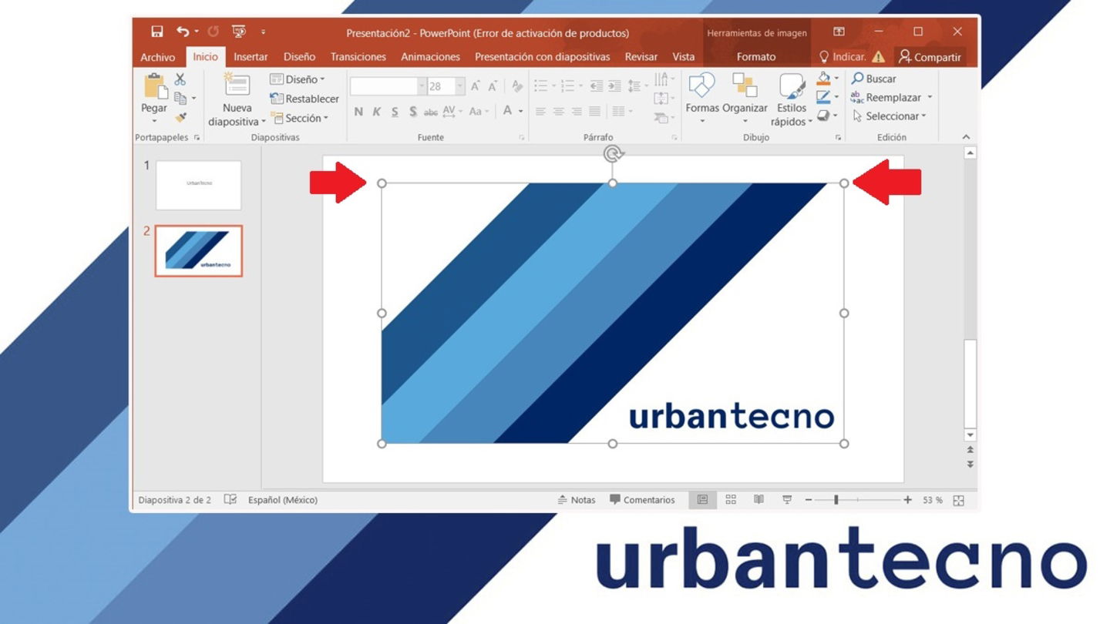Click Buscar with the magnifier
Image resolution: width=1110 pixels, height=624 pixels.
tap(874, 79)
